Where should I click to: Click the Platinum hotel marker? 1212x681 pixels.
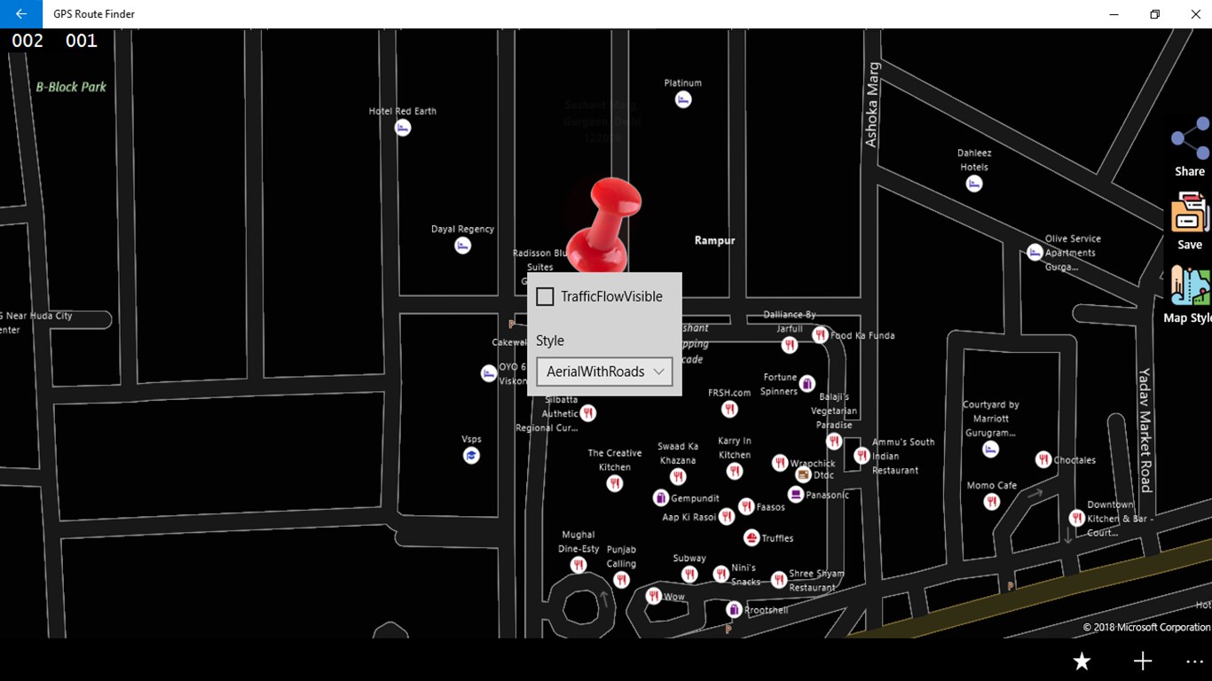[683, 100]
